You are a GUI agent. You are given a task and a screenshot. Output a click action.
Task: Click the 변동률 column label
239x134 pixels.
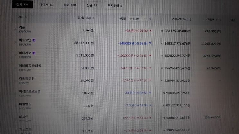(x=123, y=19)
